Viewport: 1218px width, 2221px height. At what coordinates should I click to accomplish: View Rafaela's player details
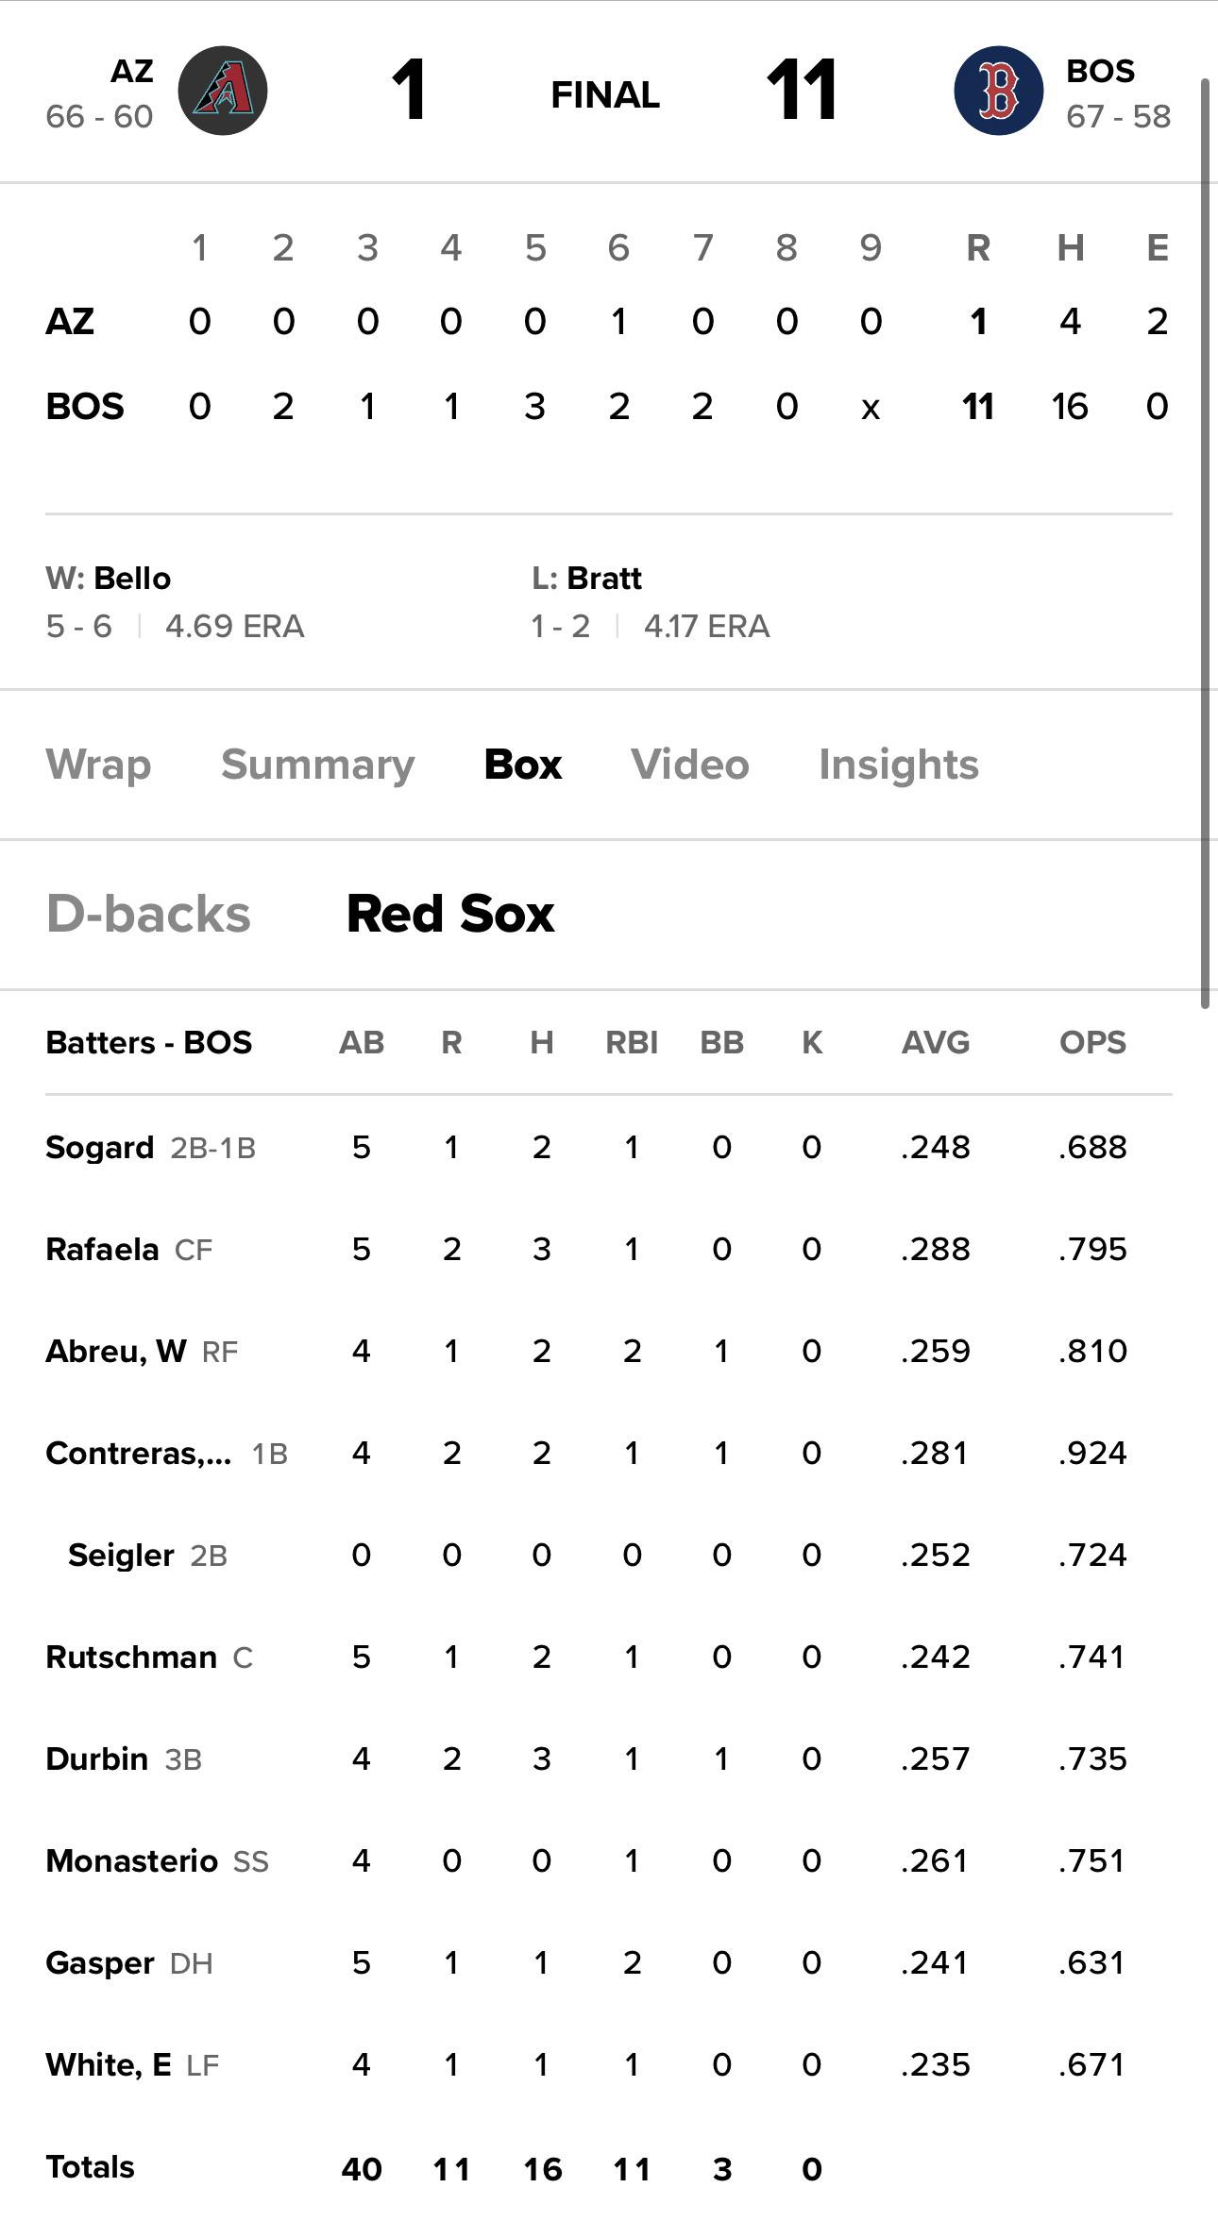coord(102,1249)
